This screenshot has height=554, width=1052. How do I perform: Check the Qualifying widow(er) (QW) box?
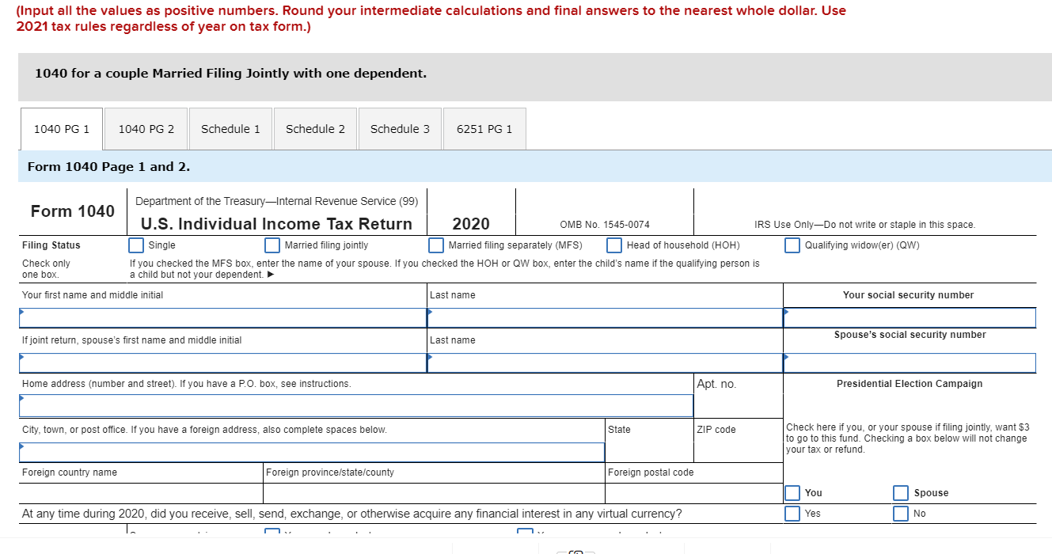(x=792, y=245)
